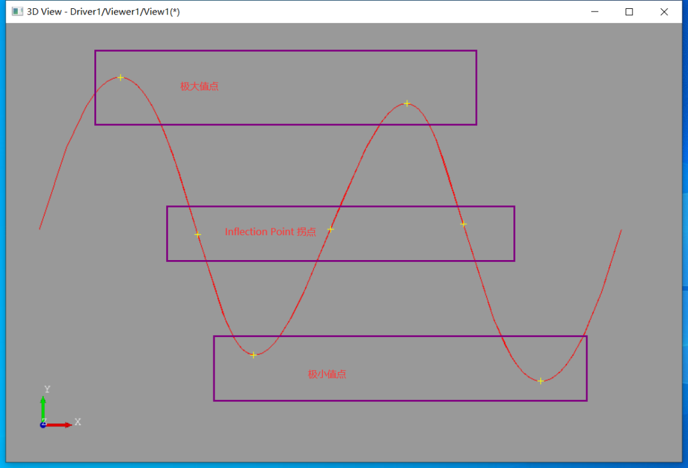This screenshot has height=468, width=688.
Task: Select the second maximum point marker
Action: click(x=407, y=103)
